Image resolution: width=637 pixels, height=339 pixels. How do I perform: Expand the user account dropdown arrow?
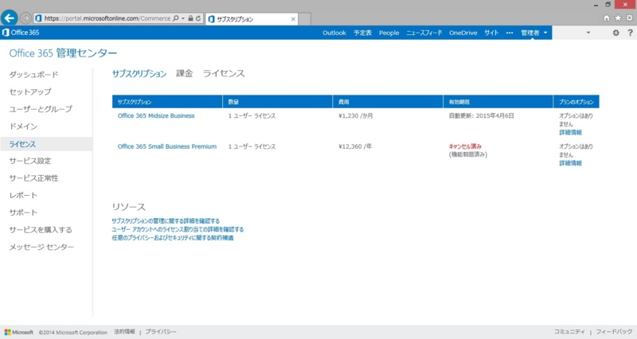(x=588, y=33)
